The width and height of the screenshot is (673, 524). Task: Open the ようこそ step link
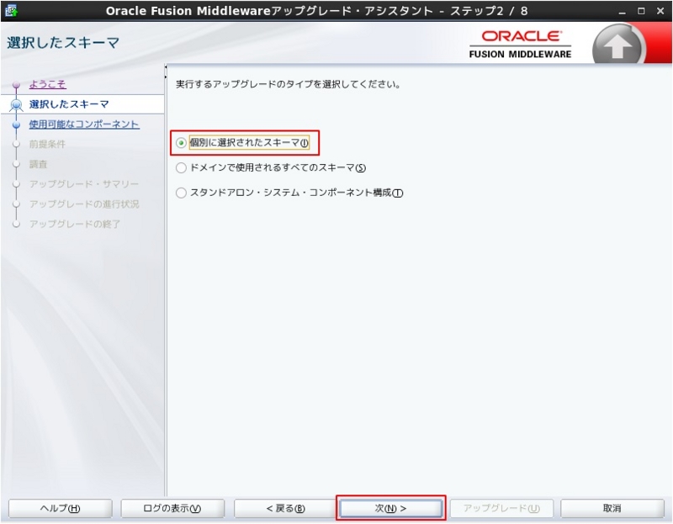pos(48,83)
